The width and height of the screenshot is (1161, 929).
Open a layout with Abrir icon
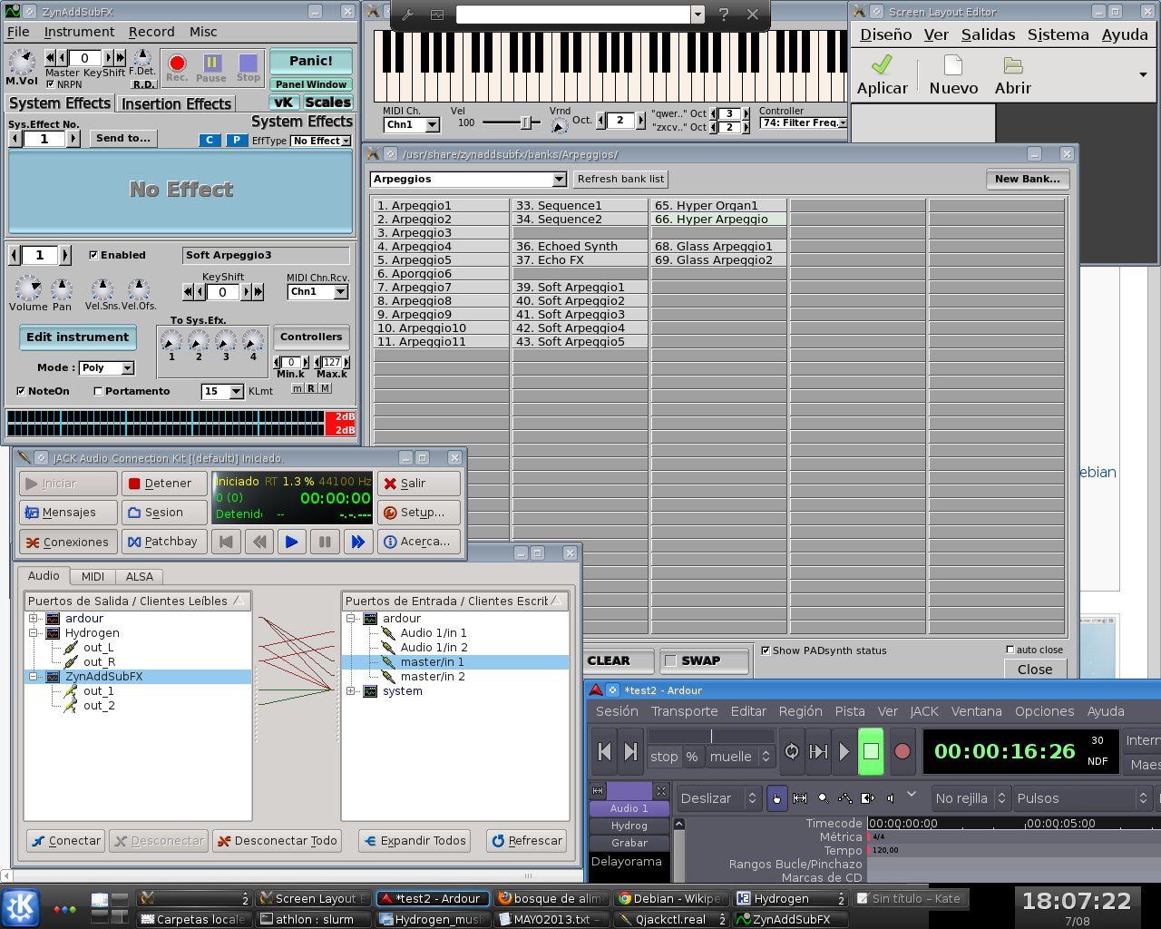coord(1012,74)
